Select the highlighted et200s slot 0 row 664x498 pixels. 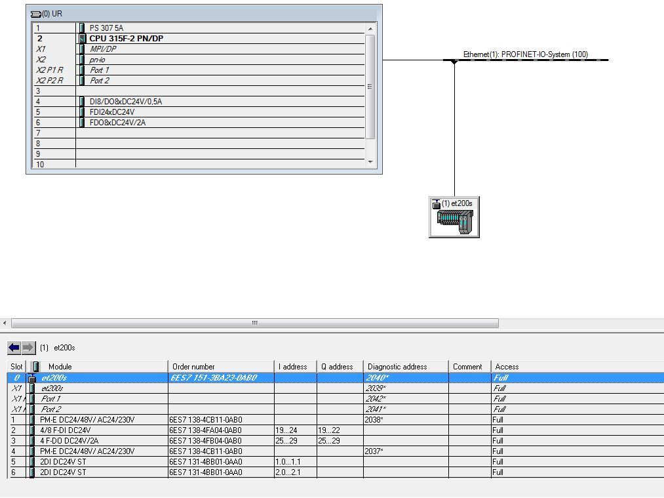[x=336, y=378]
